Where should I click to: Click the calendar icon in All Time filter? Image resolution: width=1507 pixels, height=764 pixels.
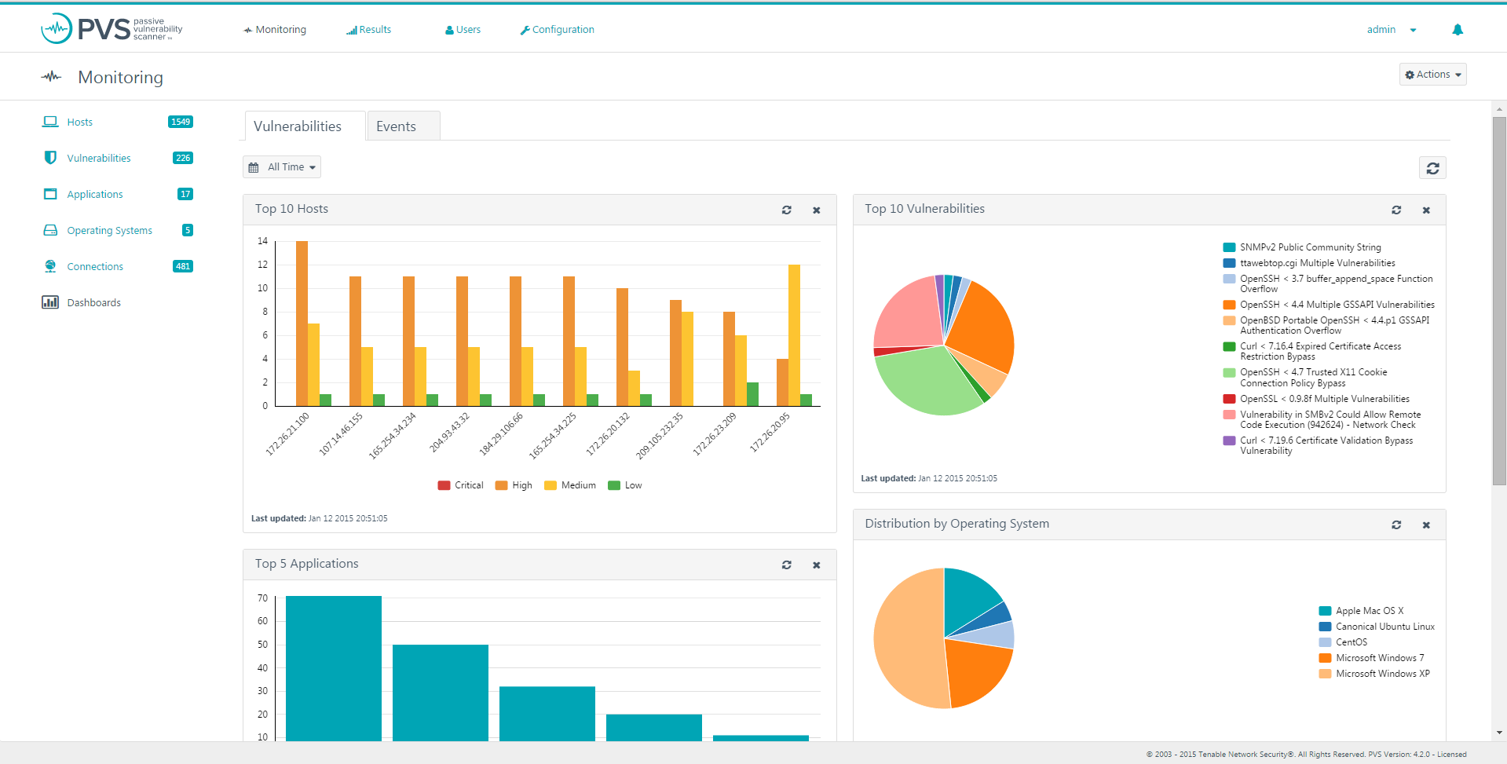tap(254, 167)
